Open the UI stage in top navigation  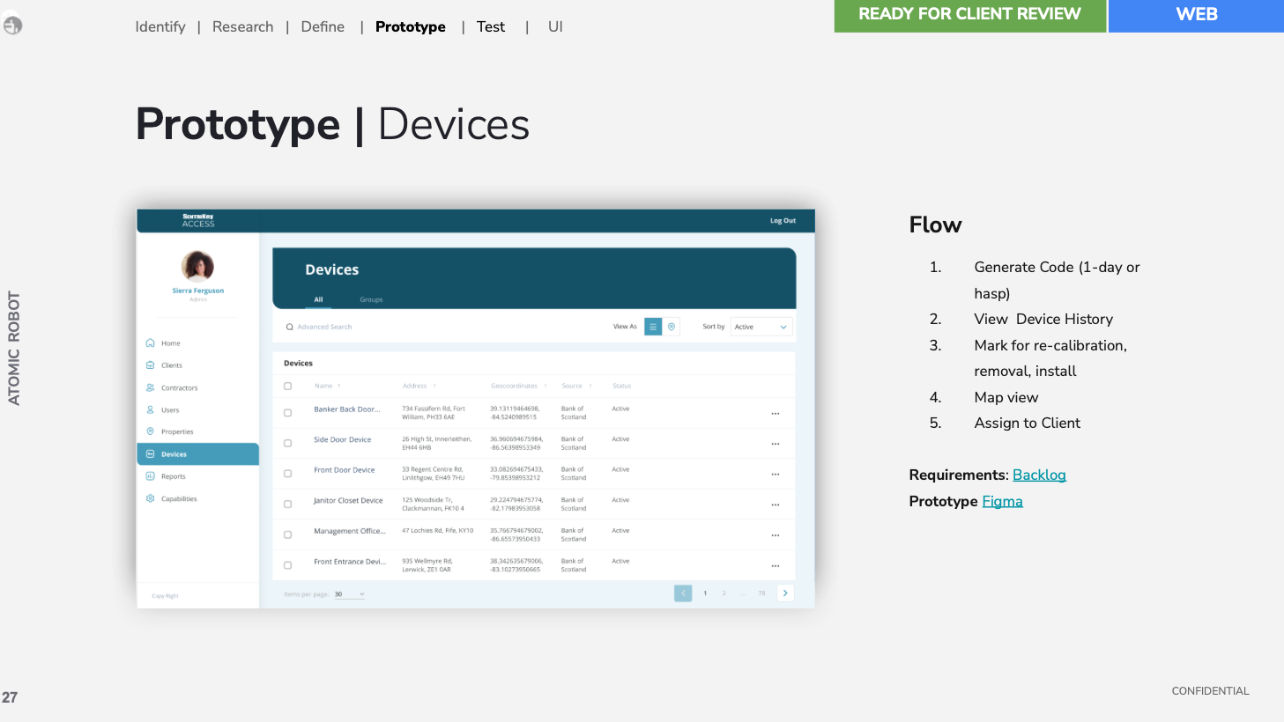[555, 26]
